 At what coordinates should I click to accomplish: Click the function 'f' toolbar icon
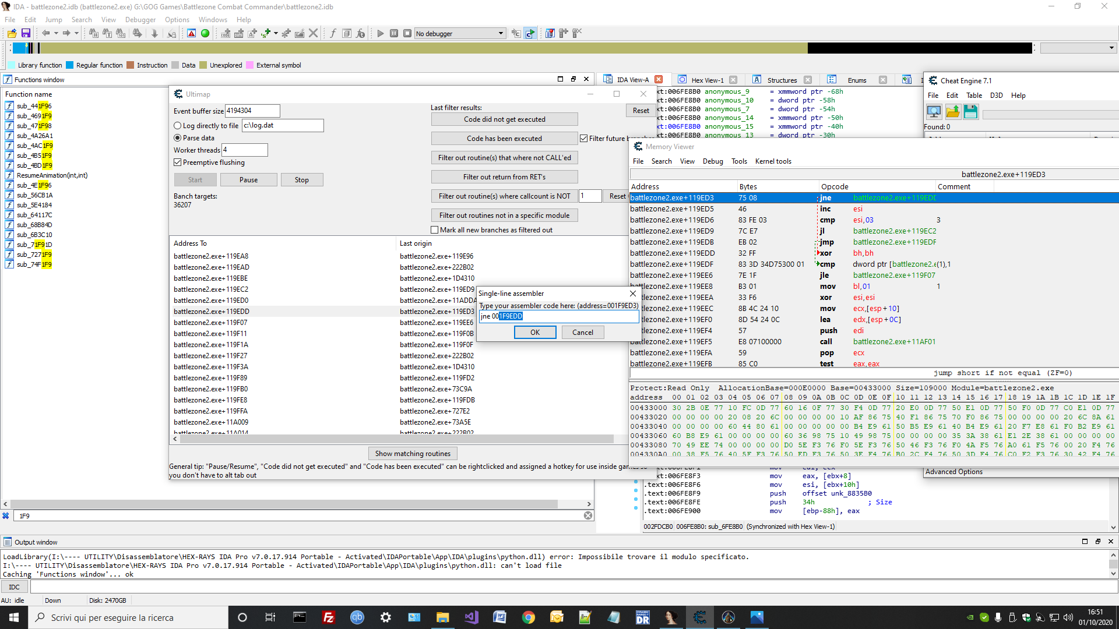[333, 33]
